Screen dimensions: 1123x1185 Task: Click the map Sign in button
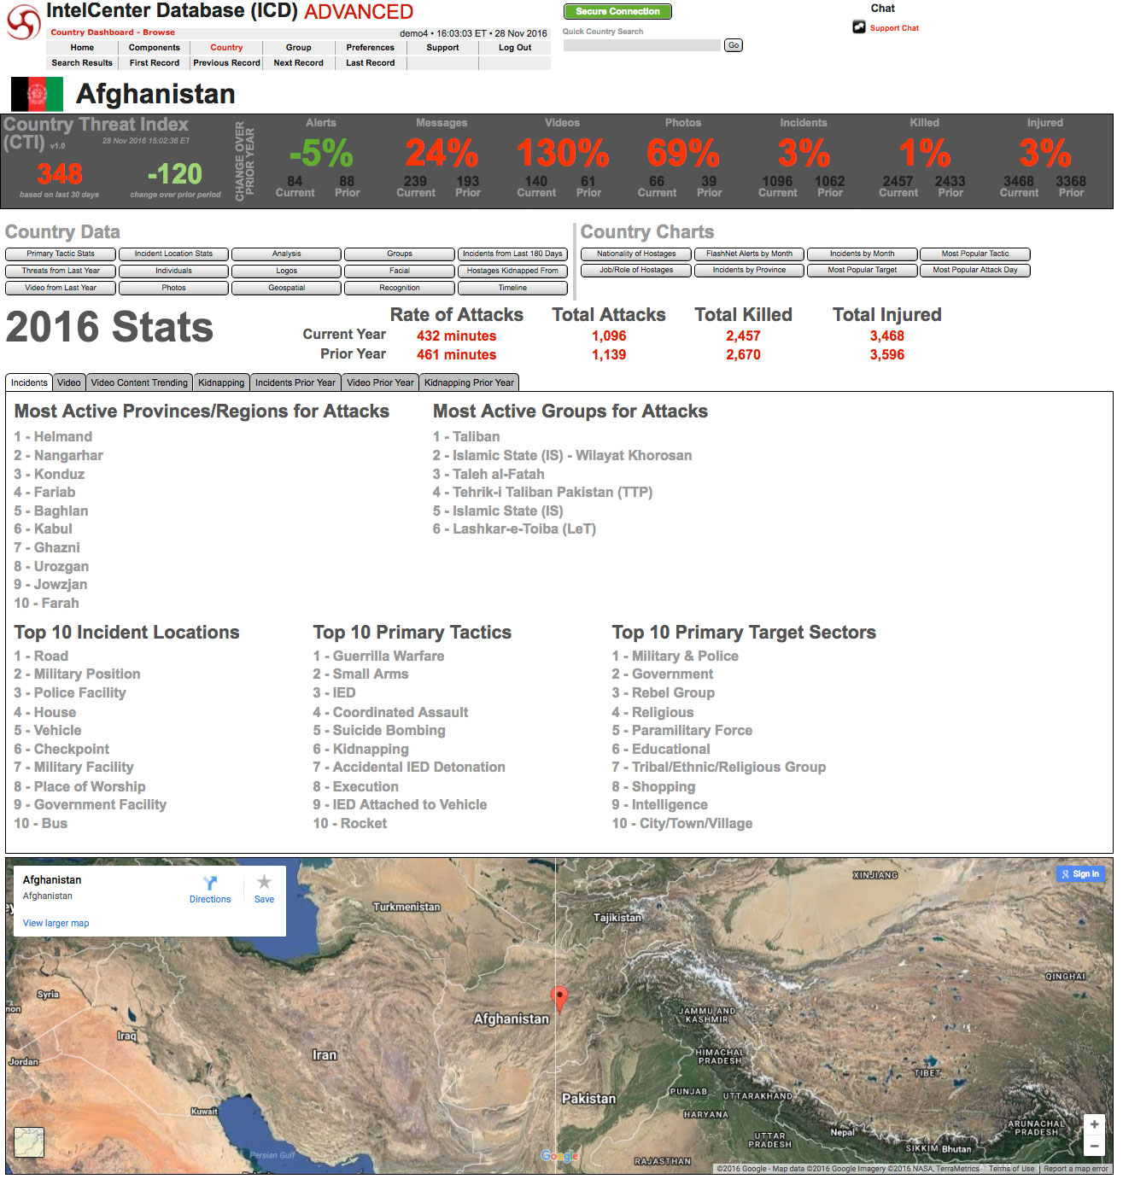[x=1080, y=874]
